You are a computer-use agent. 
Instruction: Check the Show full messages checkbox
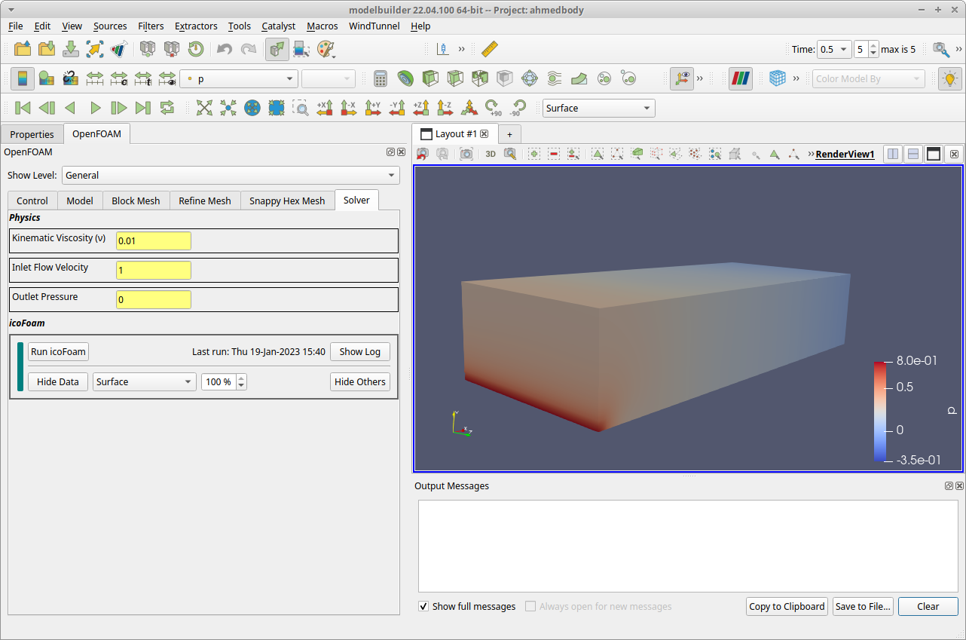tap(423, 606)
